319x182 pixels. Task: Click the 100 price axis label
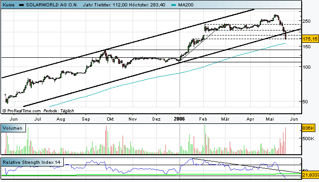coord(306,67)
